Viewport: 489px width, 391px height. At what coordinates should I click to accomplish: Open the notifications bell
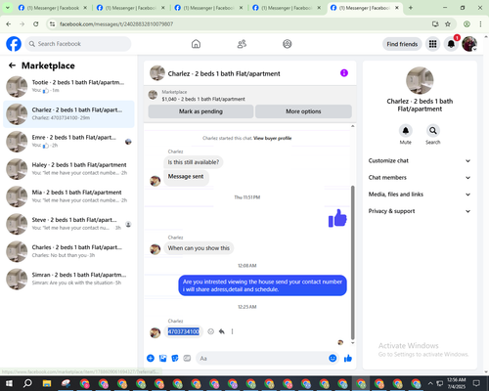(451, 44)
